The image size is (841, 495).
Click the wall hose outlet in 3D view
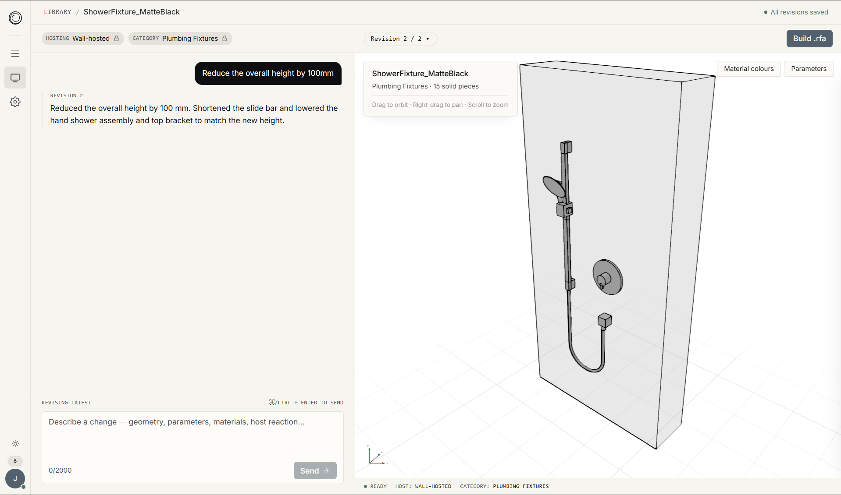pyautogui.click(x=605, y=321)
